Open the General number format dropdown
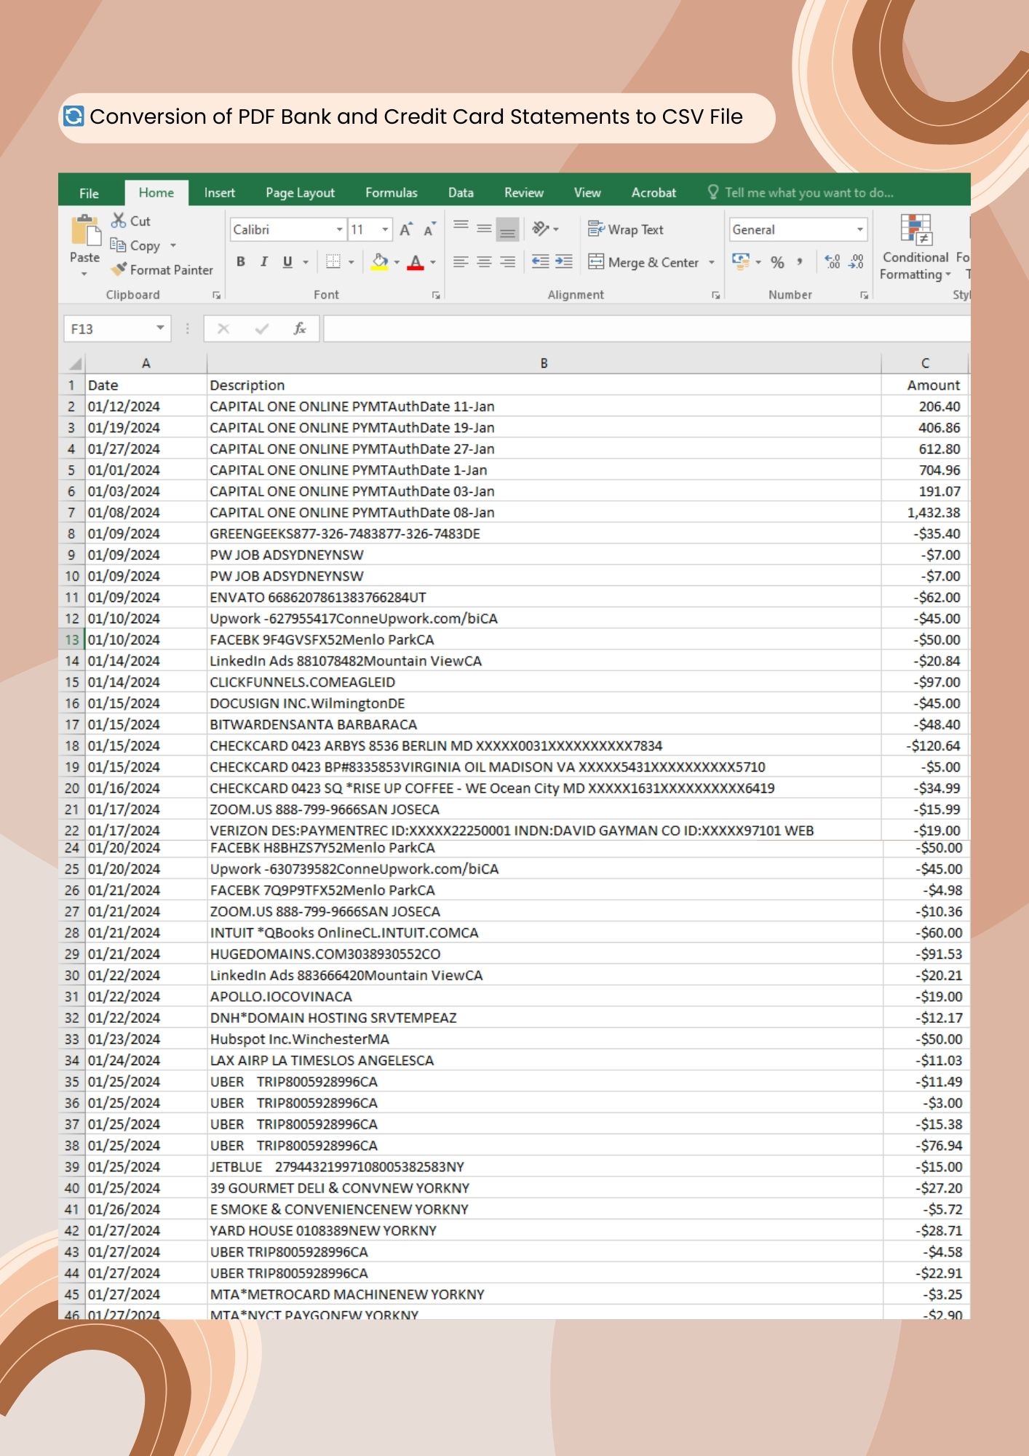Image resolution: width=1029 pixels, height=1456 pixels. (860, 230)
